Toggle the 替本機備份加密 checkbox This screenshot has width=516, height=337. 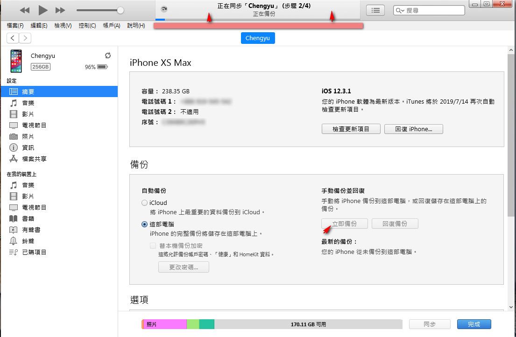pos(153,246)
